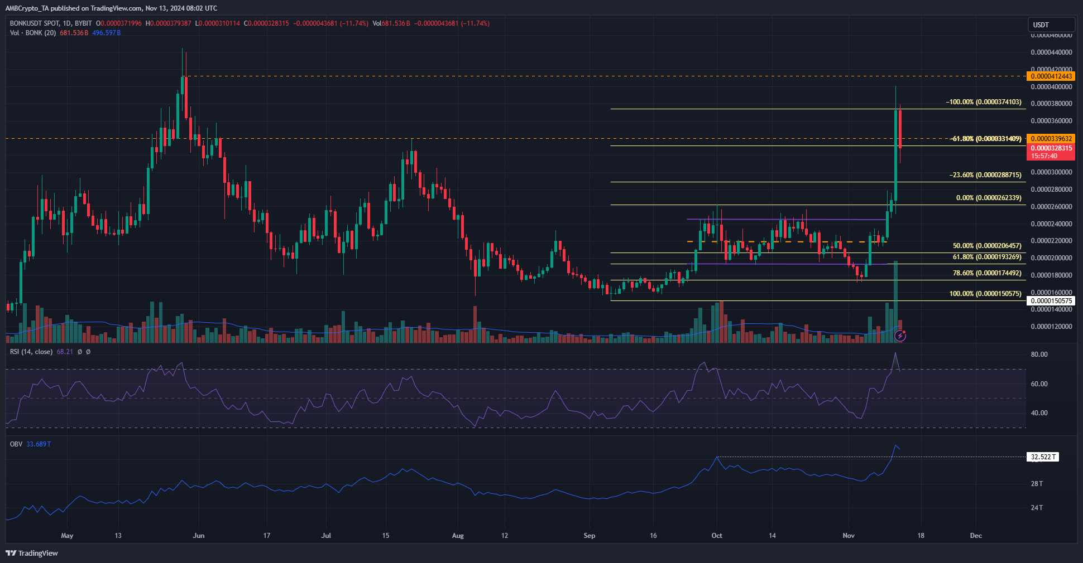Screen dimensions: 1083x563
Task: Click the 50.00% (0.0000206457) Fibonacci label
Action: [987, 246]
